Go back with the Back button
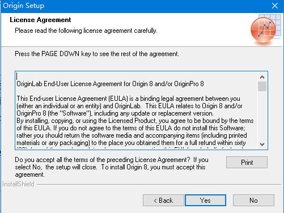The image size is (284, 213). tap(163, 201)
